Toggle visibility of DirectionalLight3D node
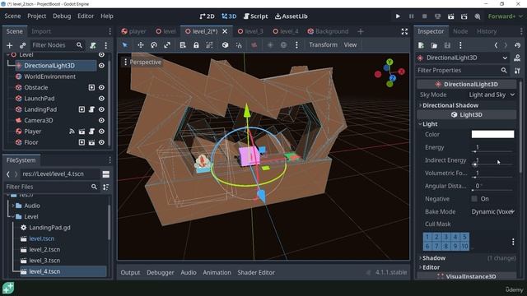Screen dimensions: 527x296 click(x=101, y=66)
